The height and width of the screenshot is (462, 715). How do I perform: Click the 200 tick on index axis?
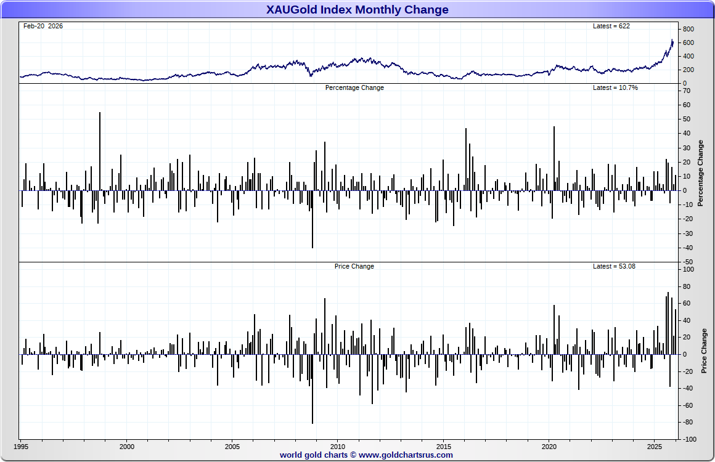(x=688, y=70)
